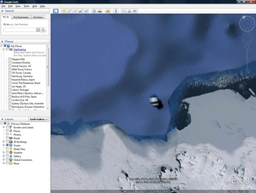Expand the 3D Buildings layer node
256x193 pixels.
4,142
